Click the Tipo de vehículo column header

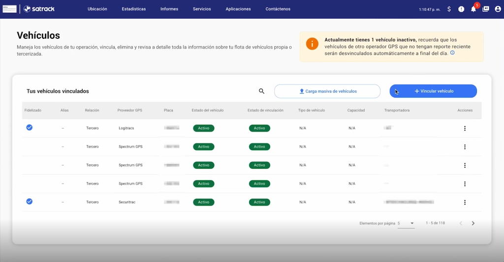tap(312, 110)
